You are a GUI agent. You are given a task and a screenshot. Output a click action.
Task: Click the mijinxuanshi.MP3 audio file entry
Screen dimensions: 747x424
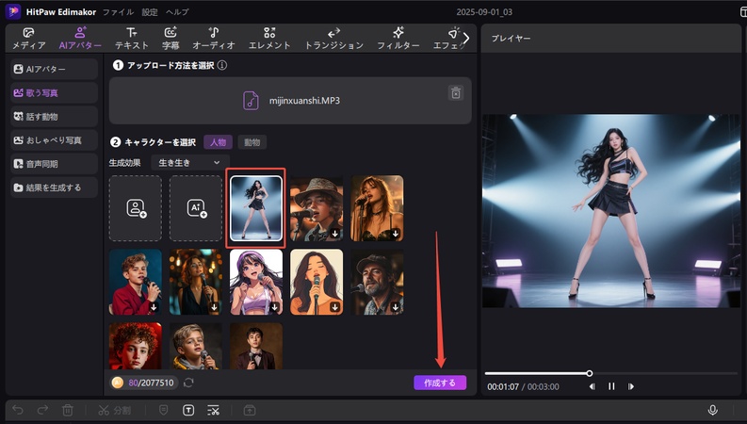291,101
